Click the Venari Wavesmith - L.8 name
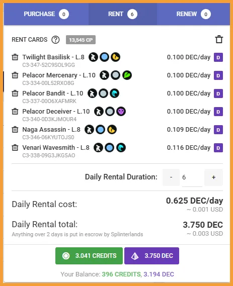 click(x=56, y=148)
